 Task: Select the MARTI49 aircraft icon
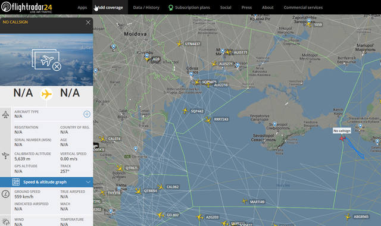tap(245, 201)
